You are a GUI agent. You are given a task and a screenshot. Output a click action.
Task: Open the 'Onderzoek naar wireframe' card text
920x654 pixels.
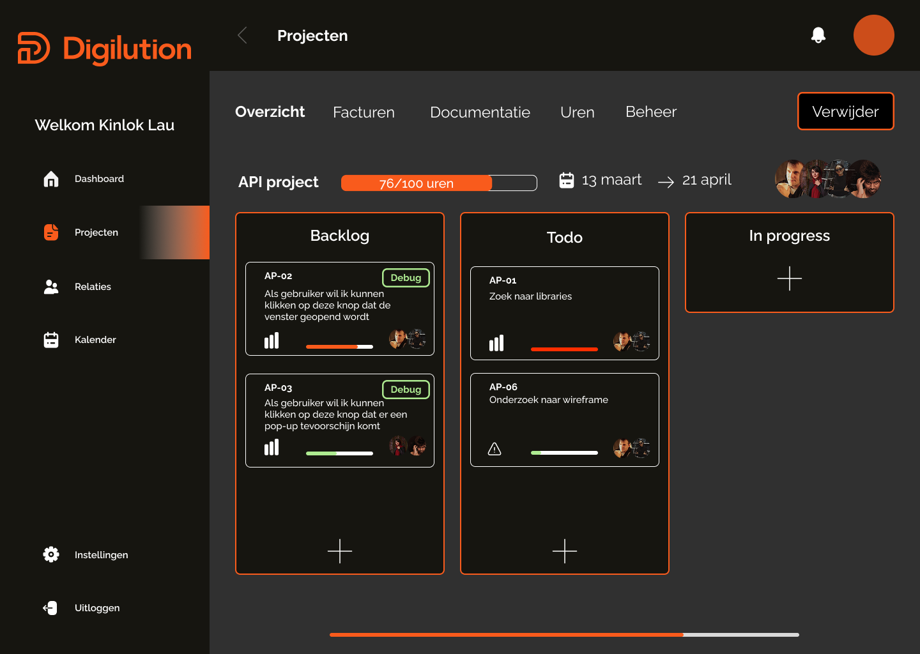coord(549,400)
